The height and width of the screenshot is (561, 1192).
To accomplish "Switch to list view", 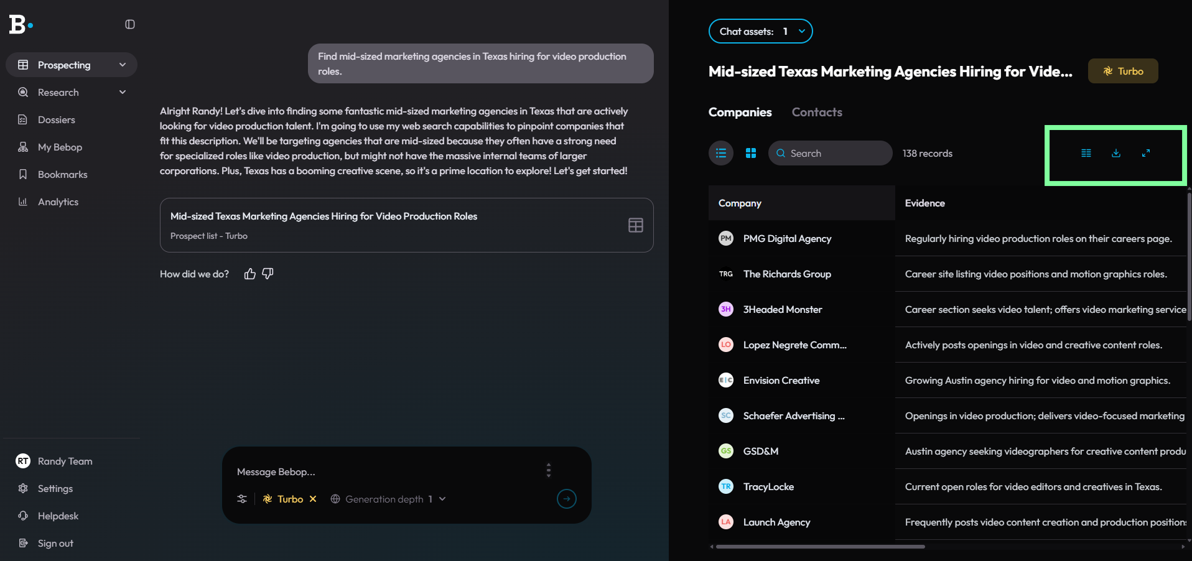I will [721, 153].
